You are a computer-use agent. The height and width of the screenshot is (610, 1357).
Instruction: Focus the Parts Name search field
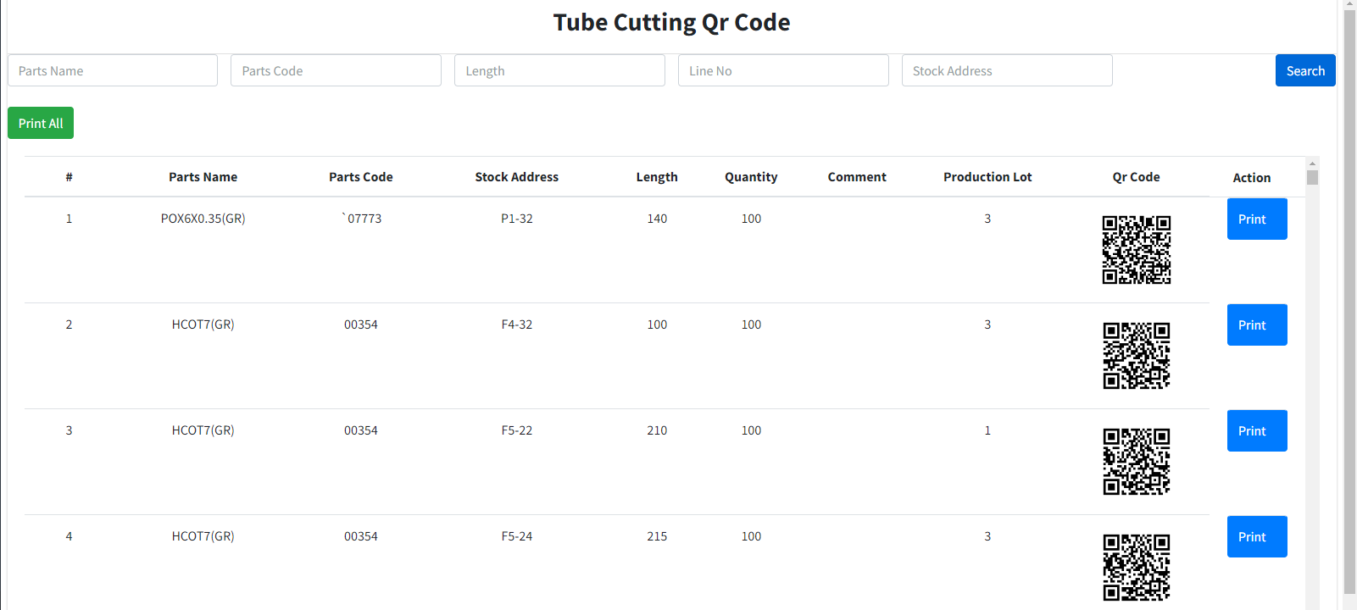click(113, 70)
